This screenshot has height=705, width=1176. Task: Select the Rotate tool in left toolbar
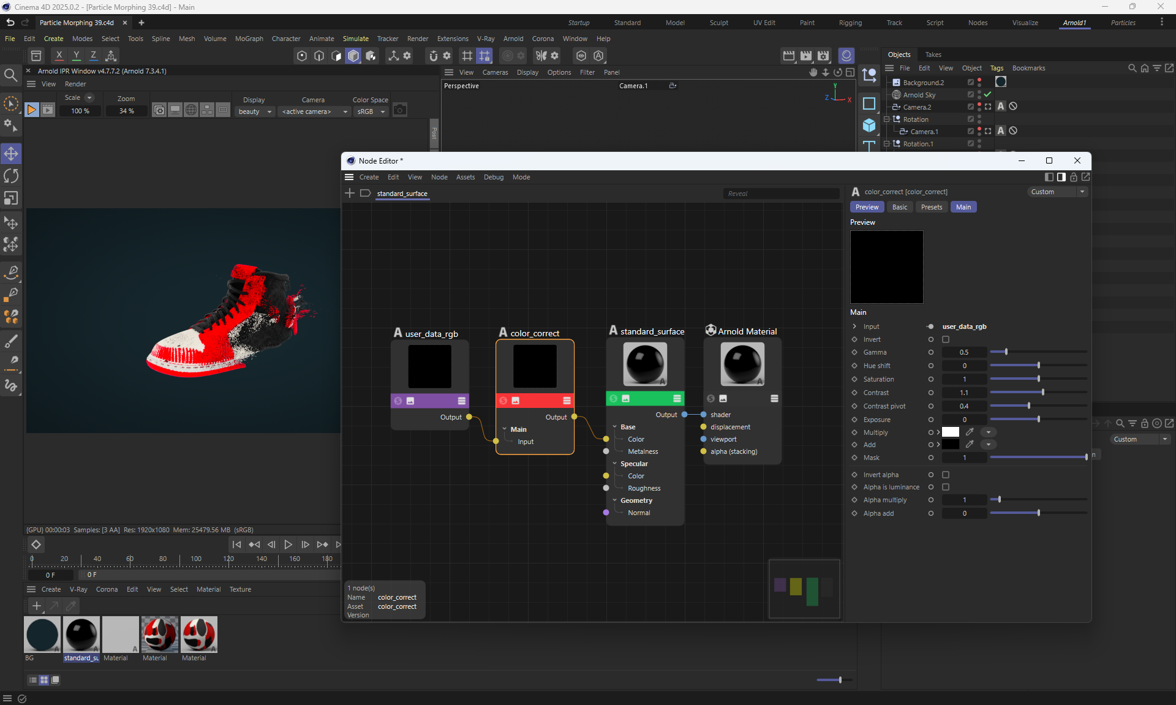click(11, 176)
